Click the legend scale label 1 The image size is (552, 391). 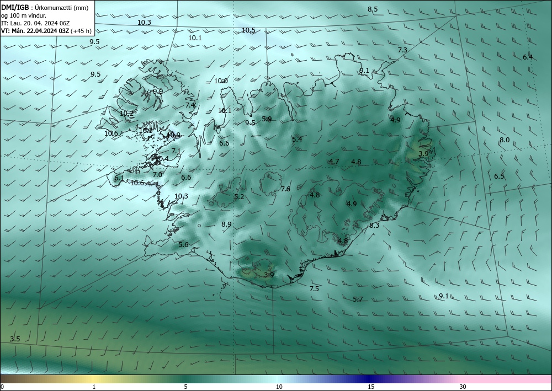click(x=94, y=387)
